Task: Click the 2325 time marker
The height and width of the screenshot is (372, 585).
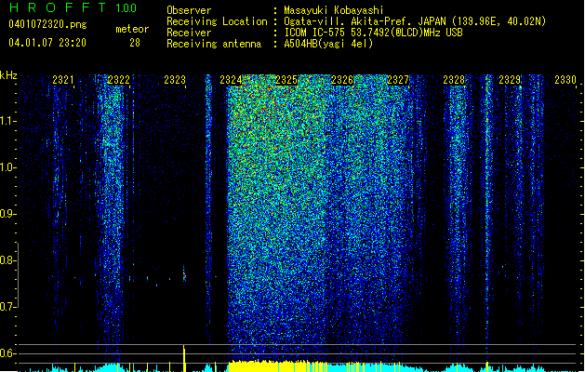Action: click(x=286, y=80)
